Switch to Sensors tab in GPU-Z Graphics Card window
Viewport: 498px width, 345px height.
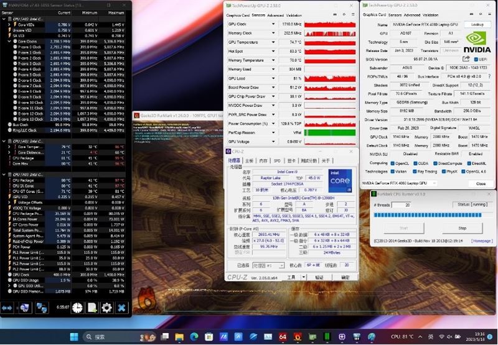395,15
